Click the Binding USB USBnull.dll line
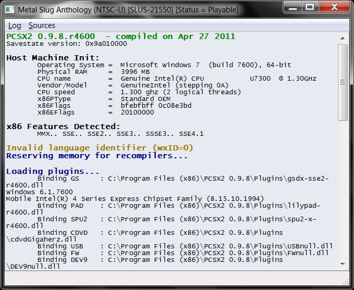The image size is (354, 290). click(185, 246)
